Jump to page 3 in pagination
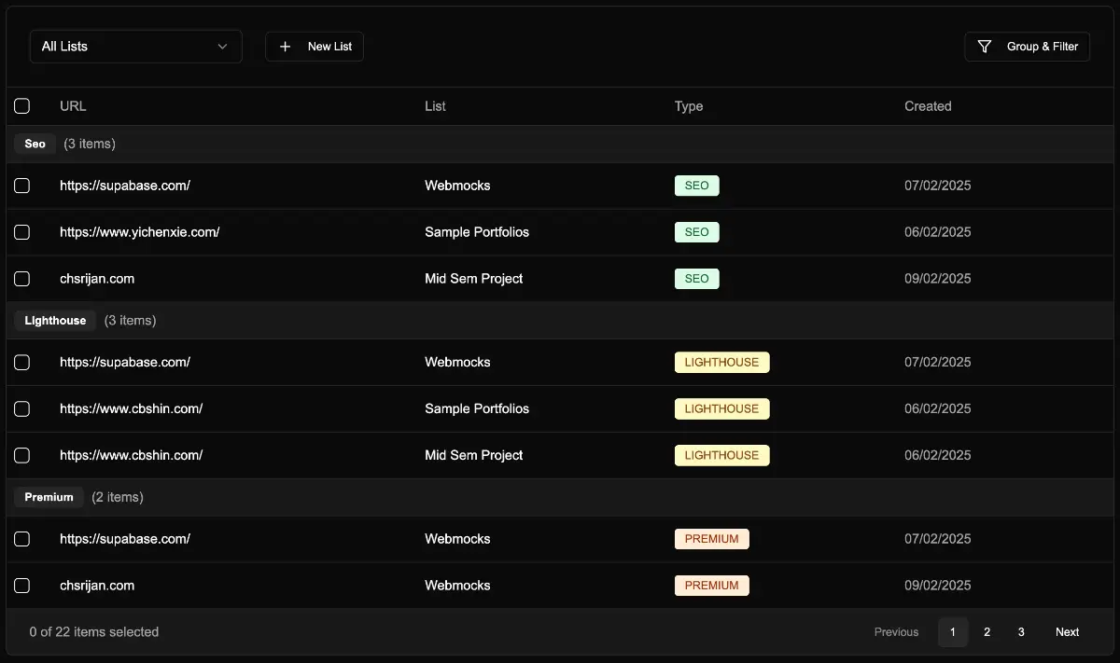1120x663 pixels. point(1021,632)
